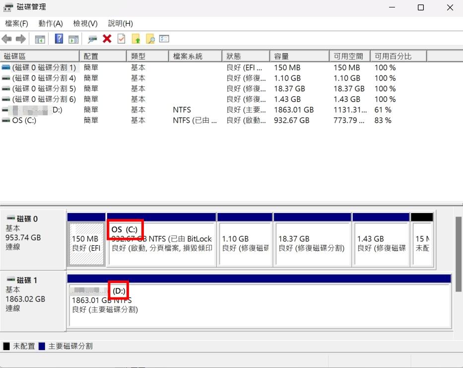
Task: Click the show/hide console tree icon
Action: 40,39
